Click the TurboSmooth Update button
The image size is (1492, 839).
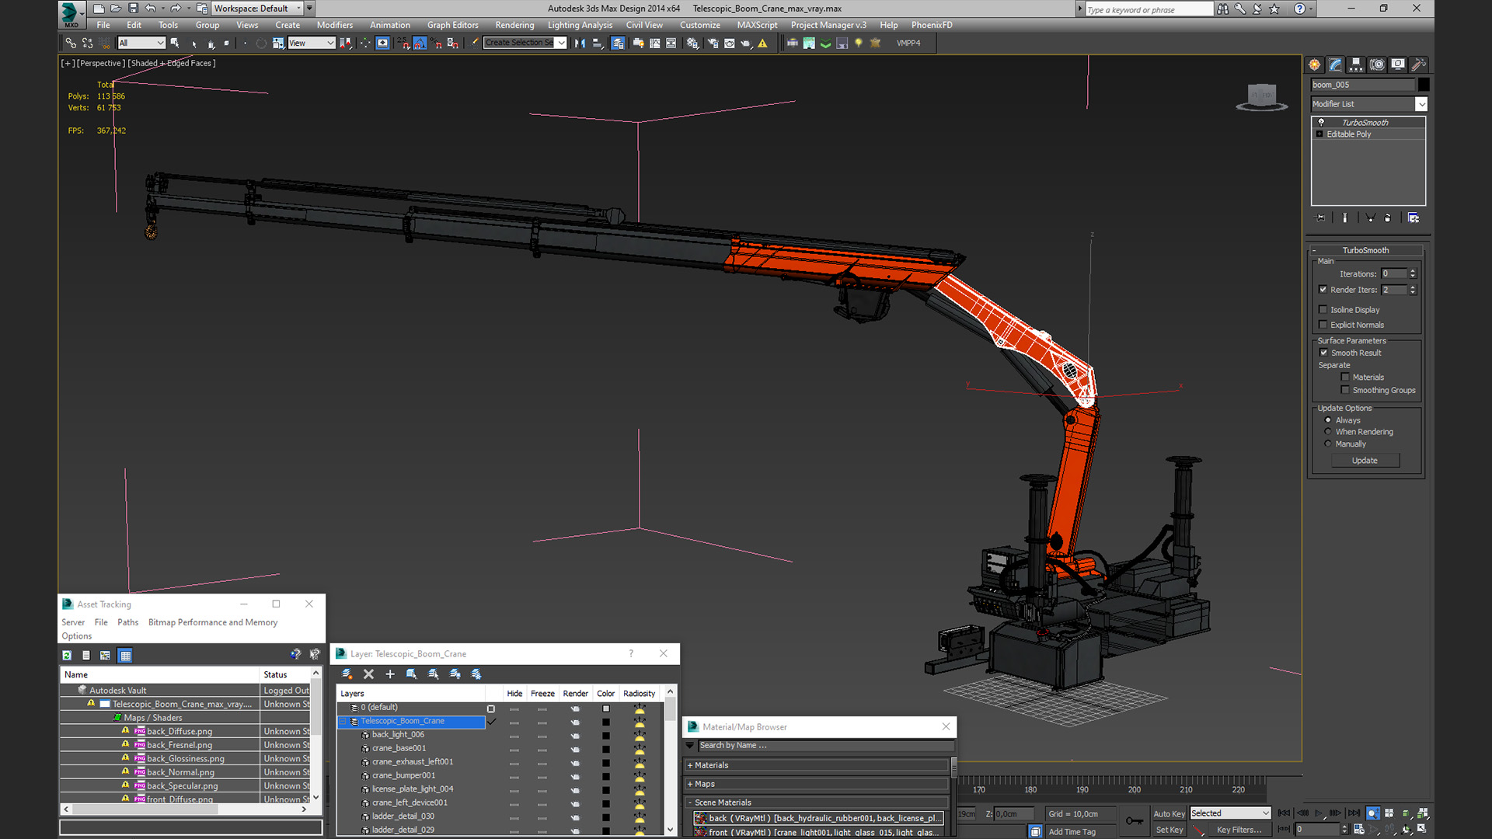[x=1365, y=461]
